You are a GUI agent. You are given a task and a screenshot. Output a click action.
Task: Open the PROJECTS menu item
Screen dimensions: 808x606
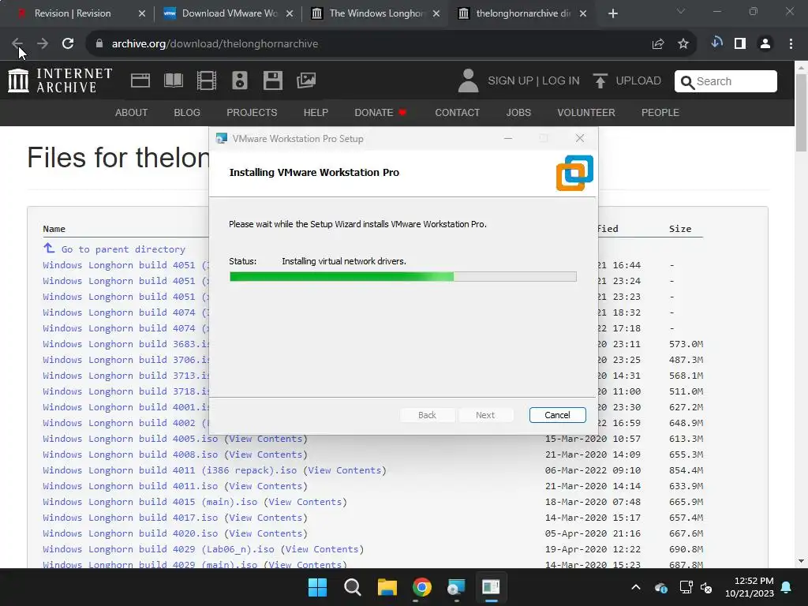point(252,112)
